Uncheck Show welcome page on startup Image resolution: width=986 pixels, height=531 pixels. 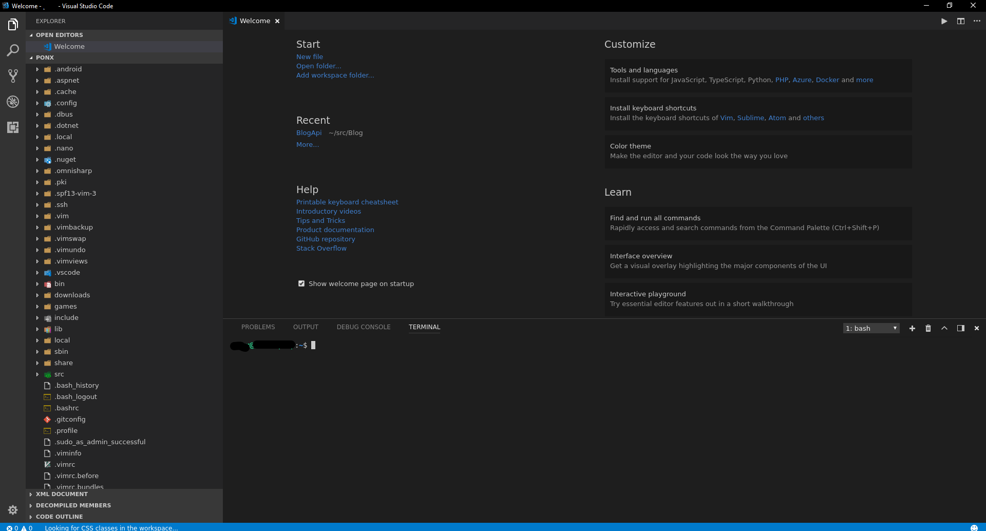coord(302,283)
